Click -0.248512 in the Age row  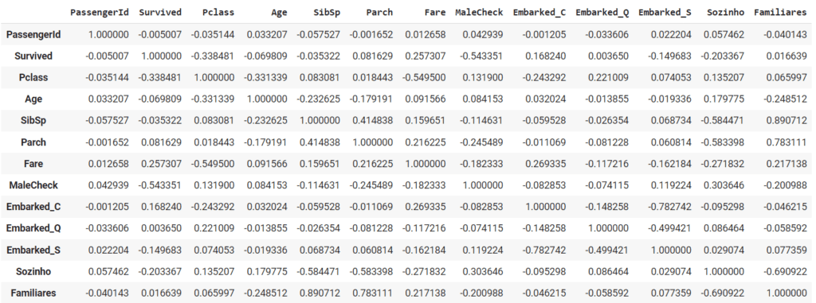(785, 99)
